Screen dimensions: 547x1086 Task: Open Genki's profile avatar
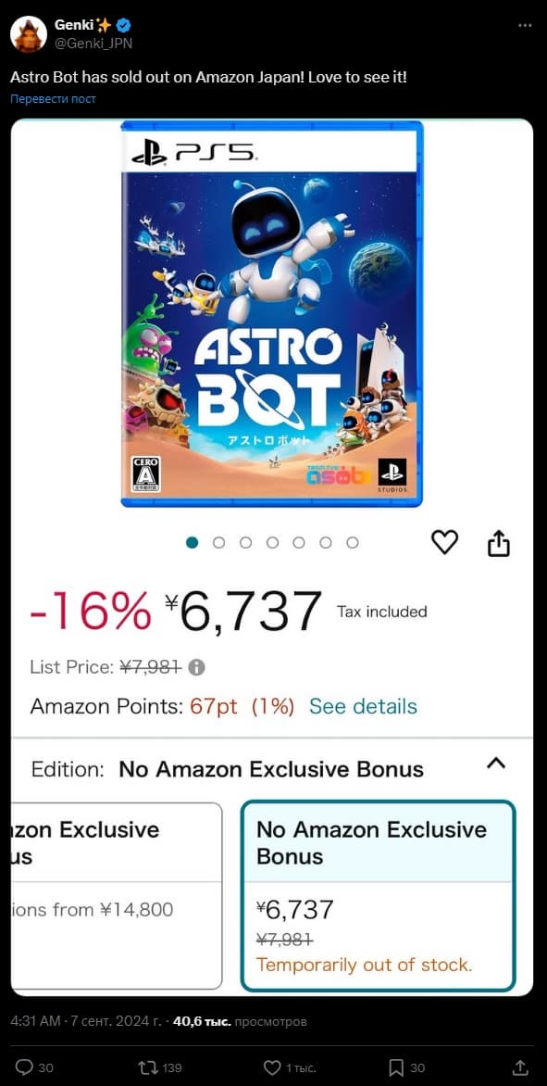(29, 33)
